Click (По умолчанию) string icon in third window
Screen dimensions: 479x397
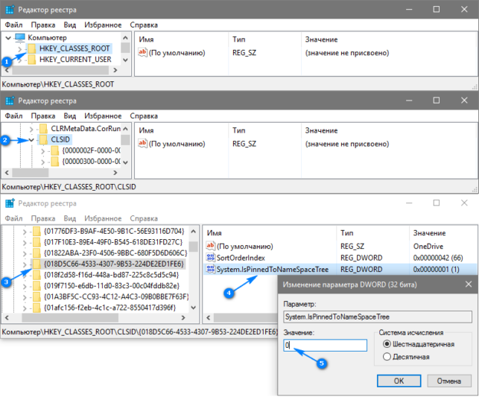211,246
